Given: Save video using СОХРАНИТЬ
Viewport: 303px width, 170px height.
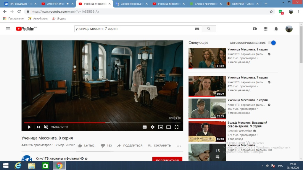Looking at the screenshot, I should [159, 146].
